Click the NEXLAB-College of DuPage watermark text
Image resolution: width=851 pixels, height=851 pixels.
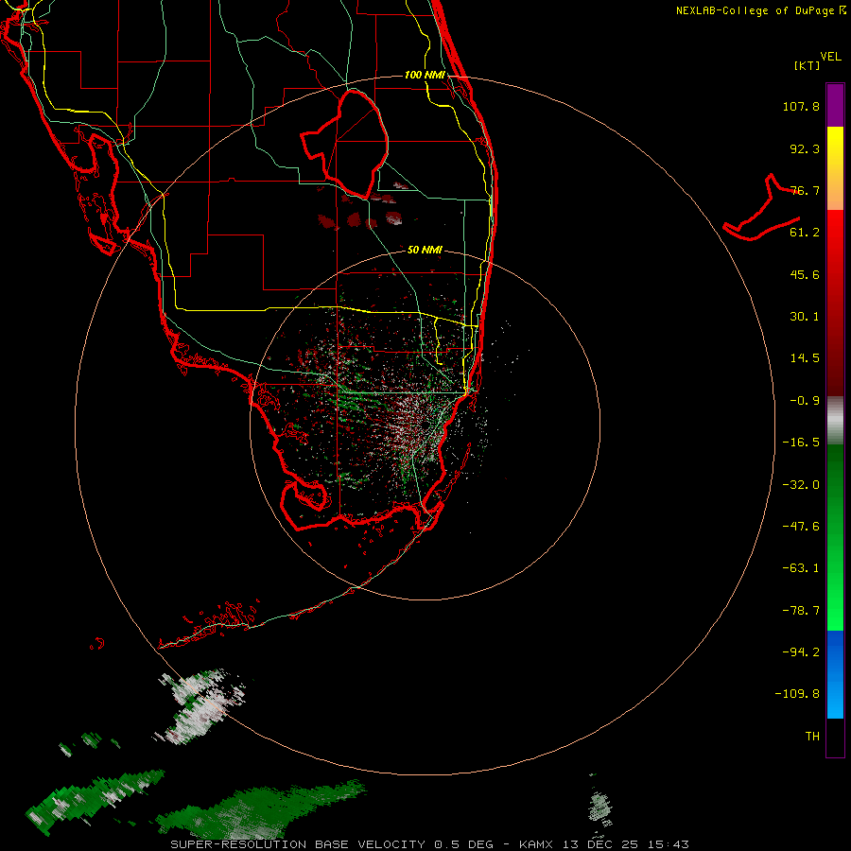pyautogui.click(x=760, y=10)
